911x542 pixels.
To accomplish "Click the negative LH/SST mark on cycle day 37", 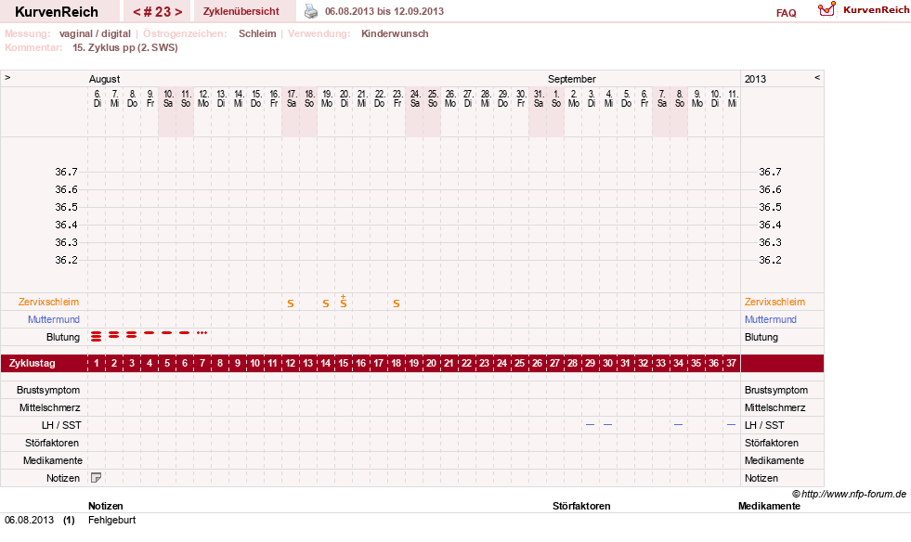I will (x=732, y=425).
